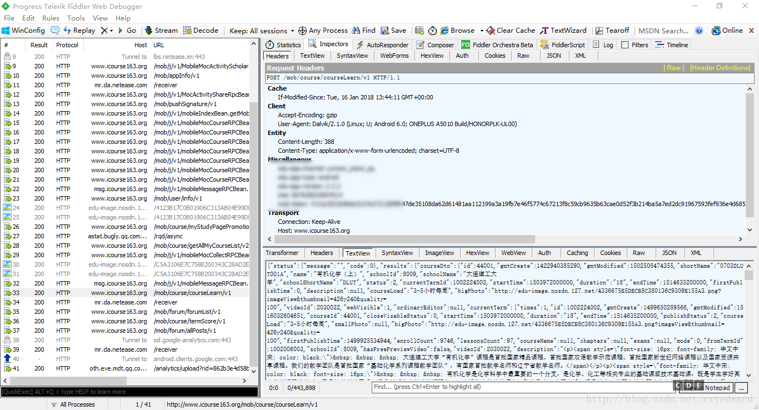759x410 pixels.
Task: Select response WebView tab
Action: click(x=513, y=253)
